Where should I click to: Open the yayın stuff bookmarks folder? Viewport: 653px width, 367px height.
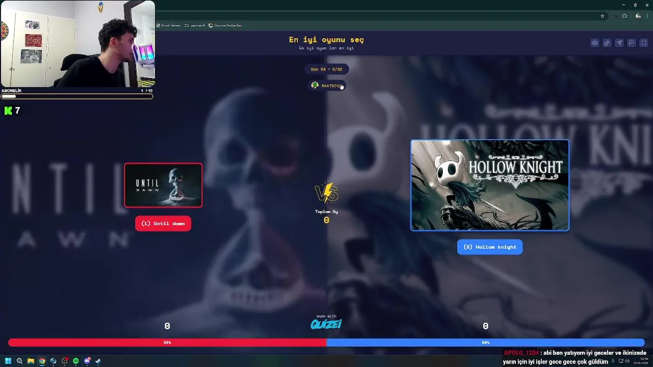click(x=195, y=25)
